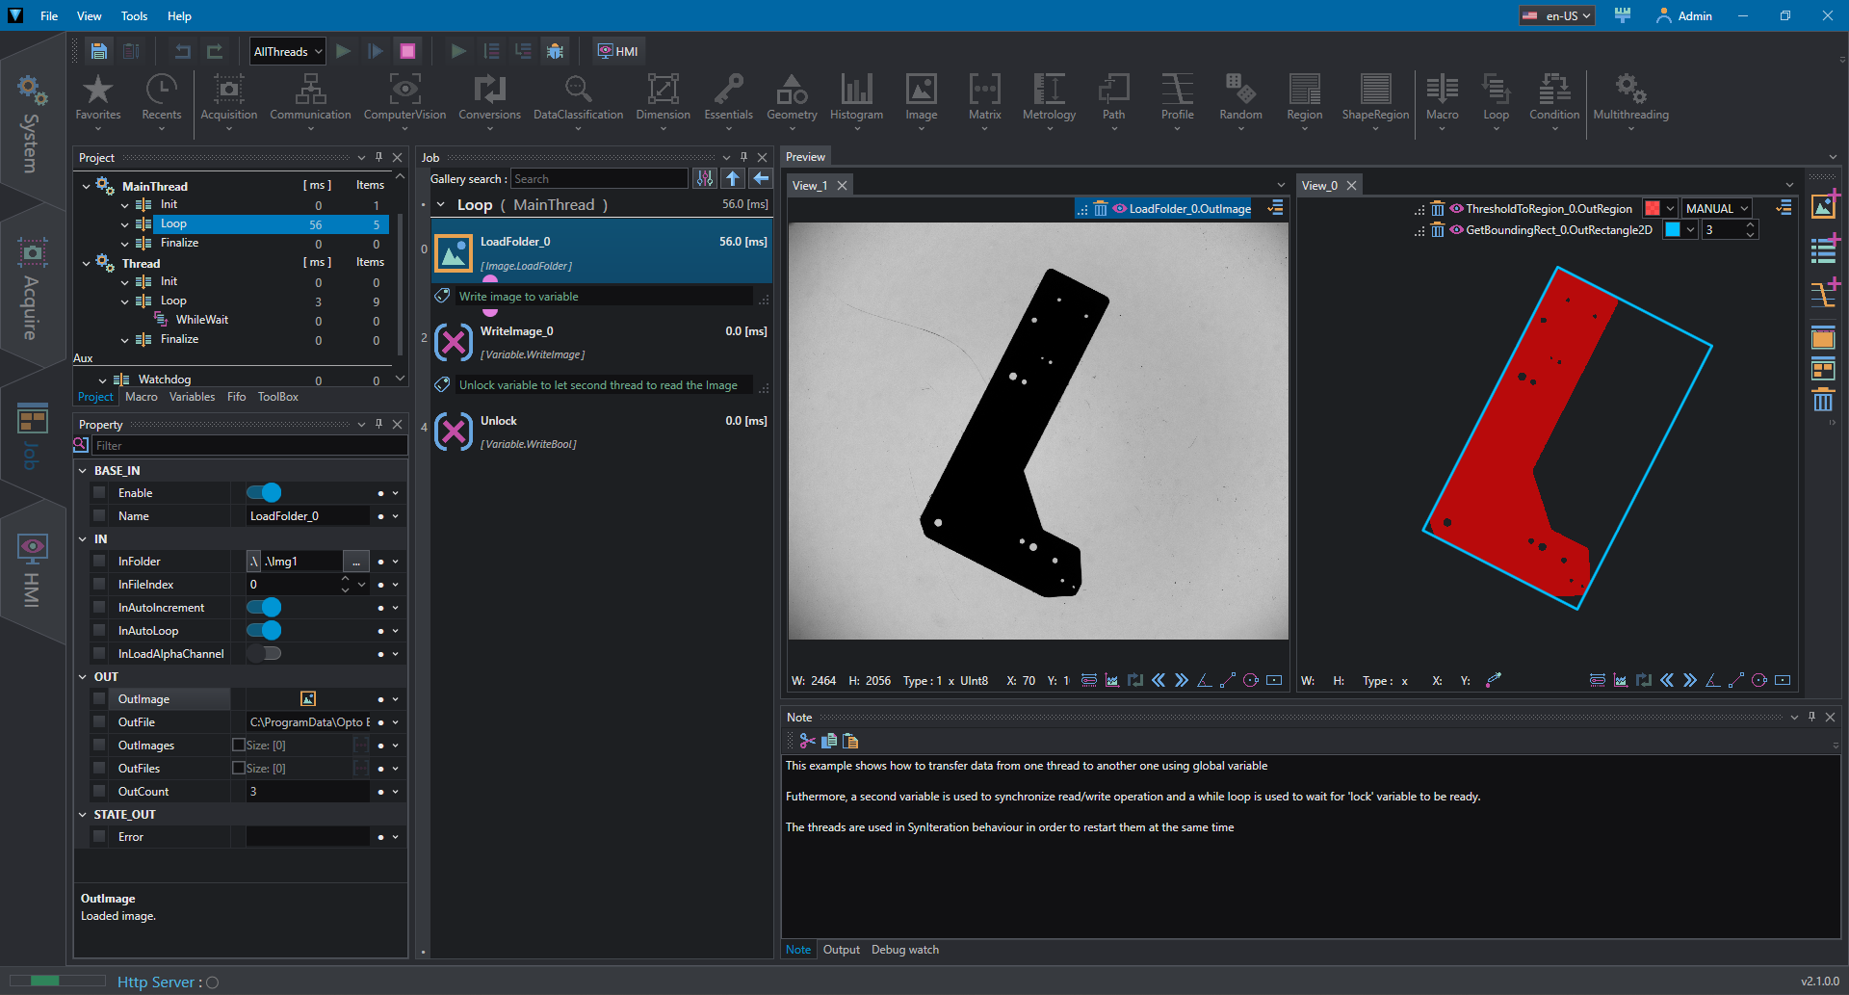The height and width of the screenshot is (995, 1849).
Task: Collapse the BASE_IN property group
Action: (83, 471)
